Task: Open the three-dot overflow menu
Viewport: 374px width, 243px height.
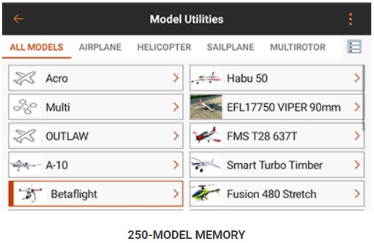Action: pos(350,19)
